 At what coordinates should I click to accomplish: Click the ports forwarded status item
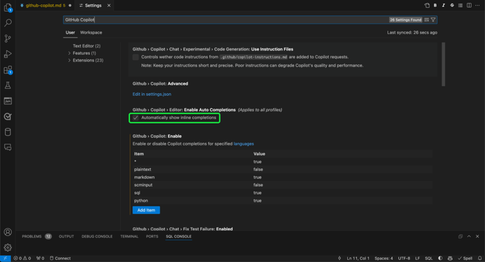point(40,258)
